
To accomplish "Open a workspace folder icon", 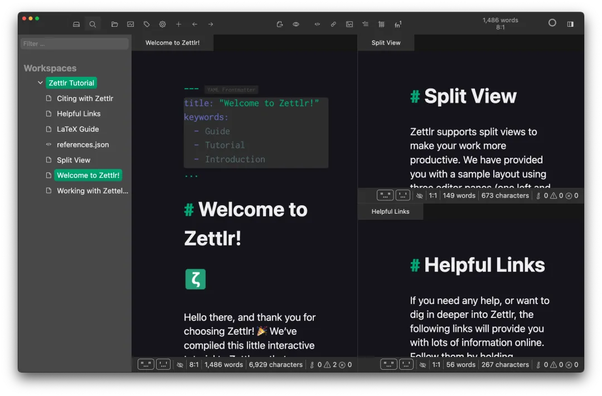I will pyautogui.click(x=114, y=24).
